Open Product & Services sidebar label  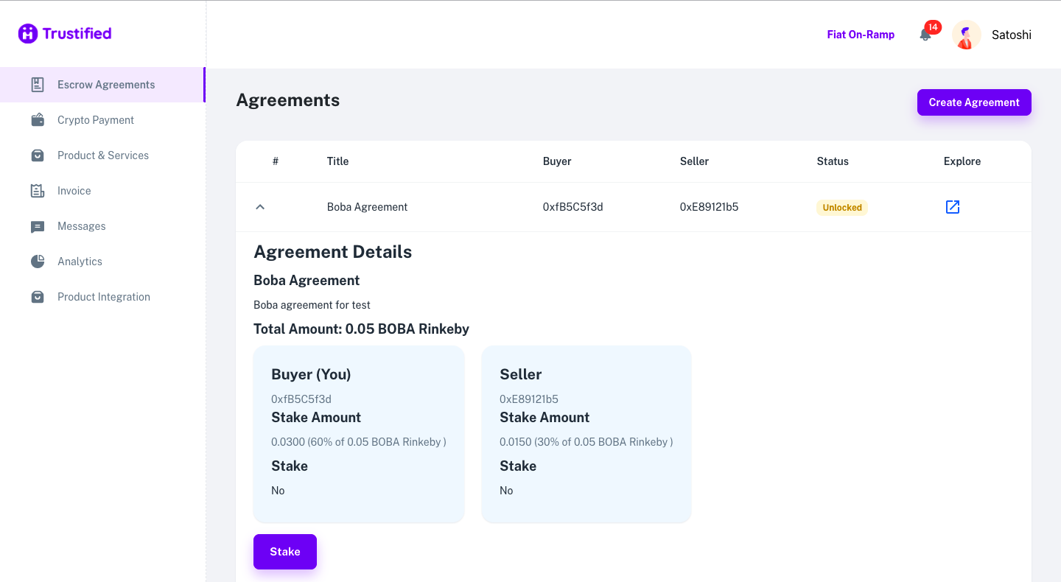coord(103,155)
